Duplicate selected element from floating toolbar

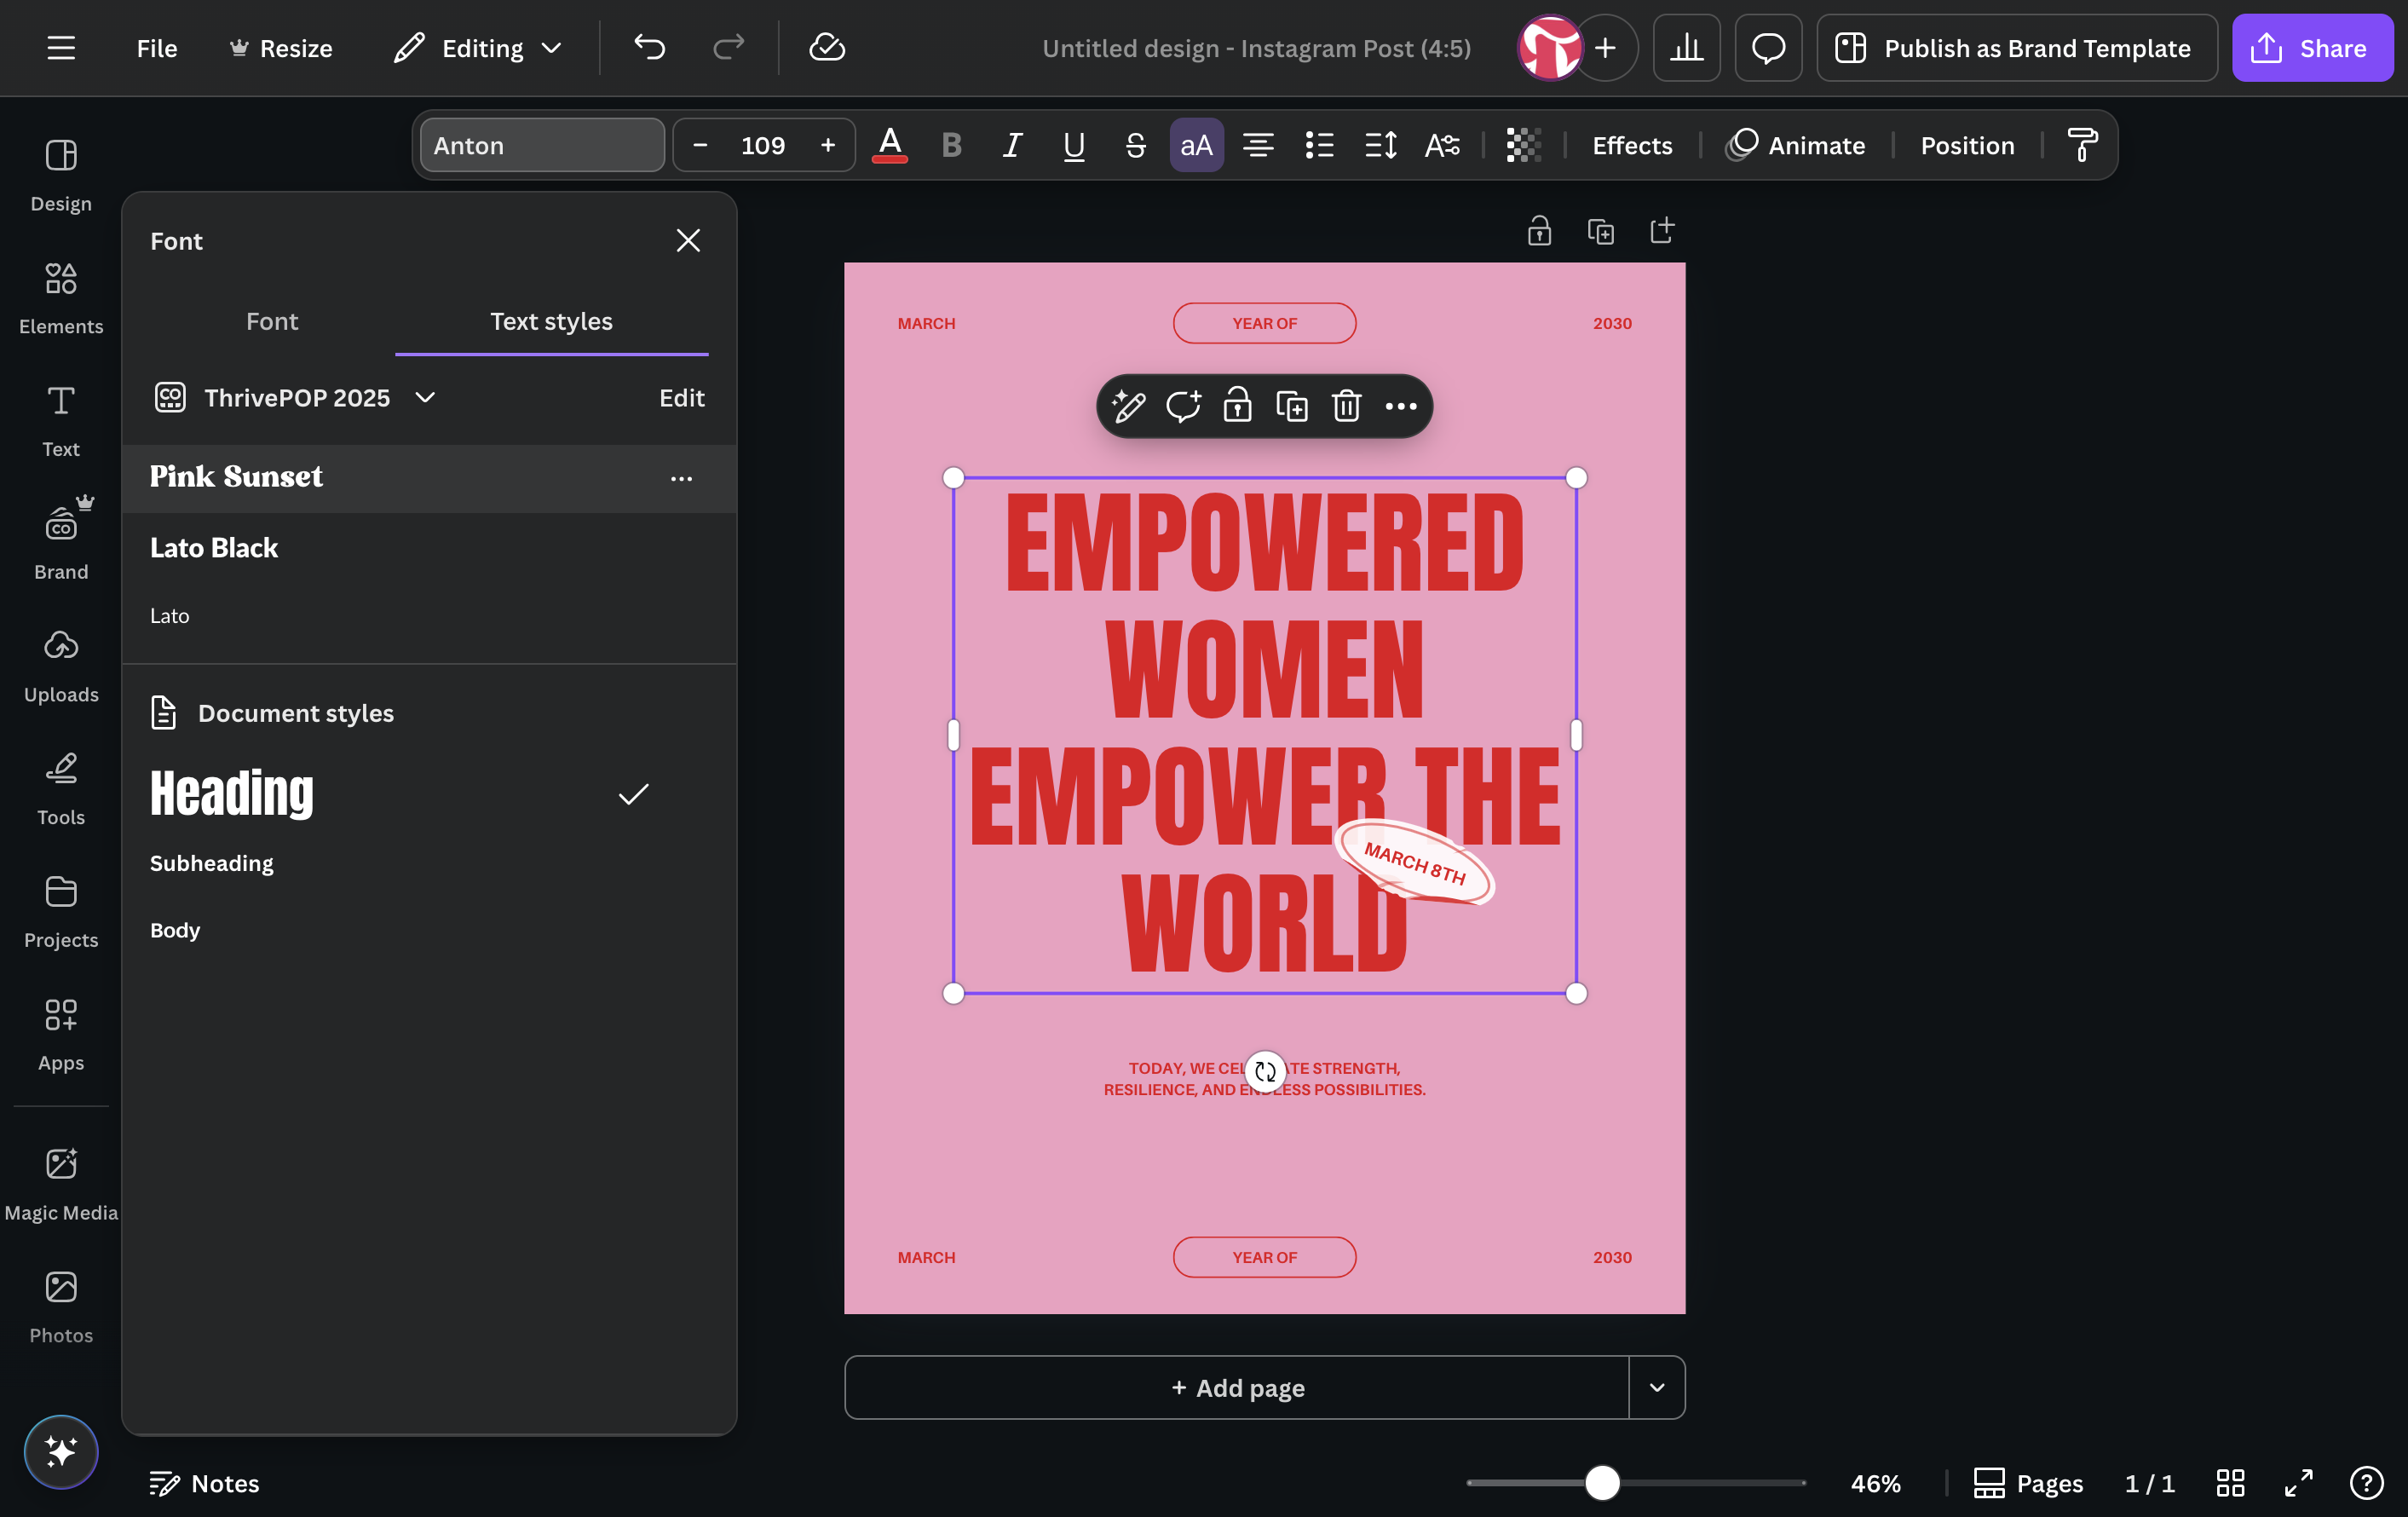(1291, 406)
